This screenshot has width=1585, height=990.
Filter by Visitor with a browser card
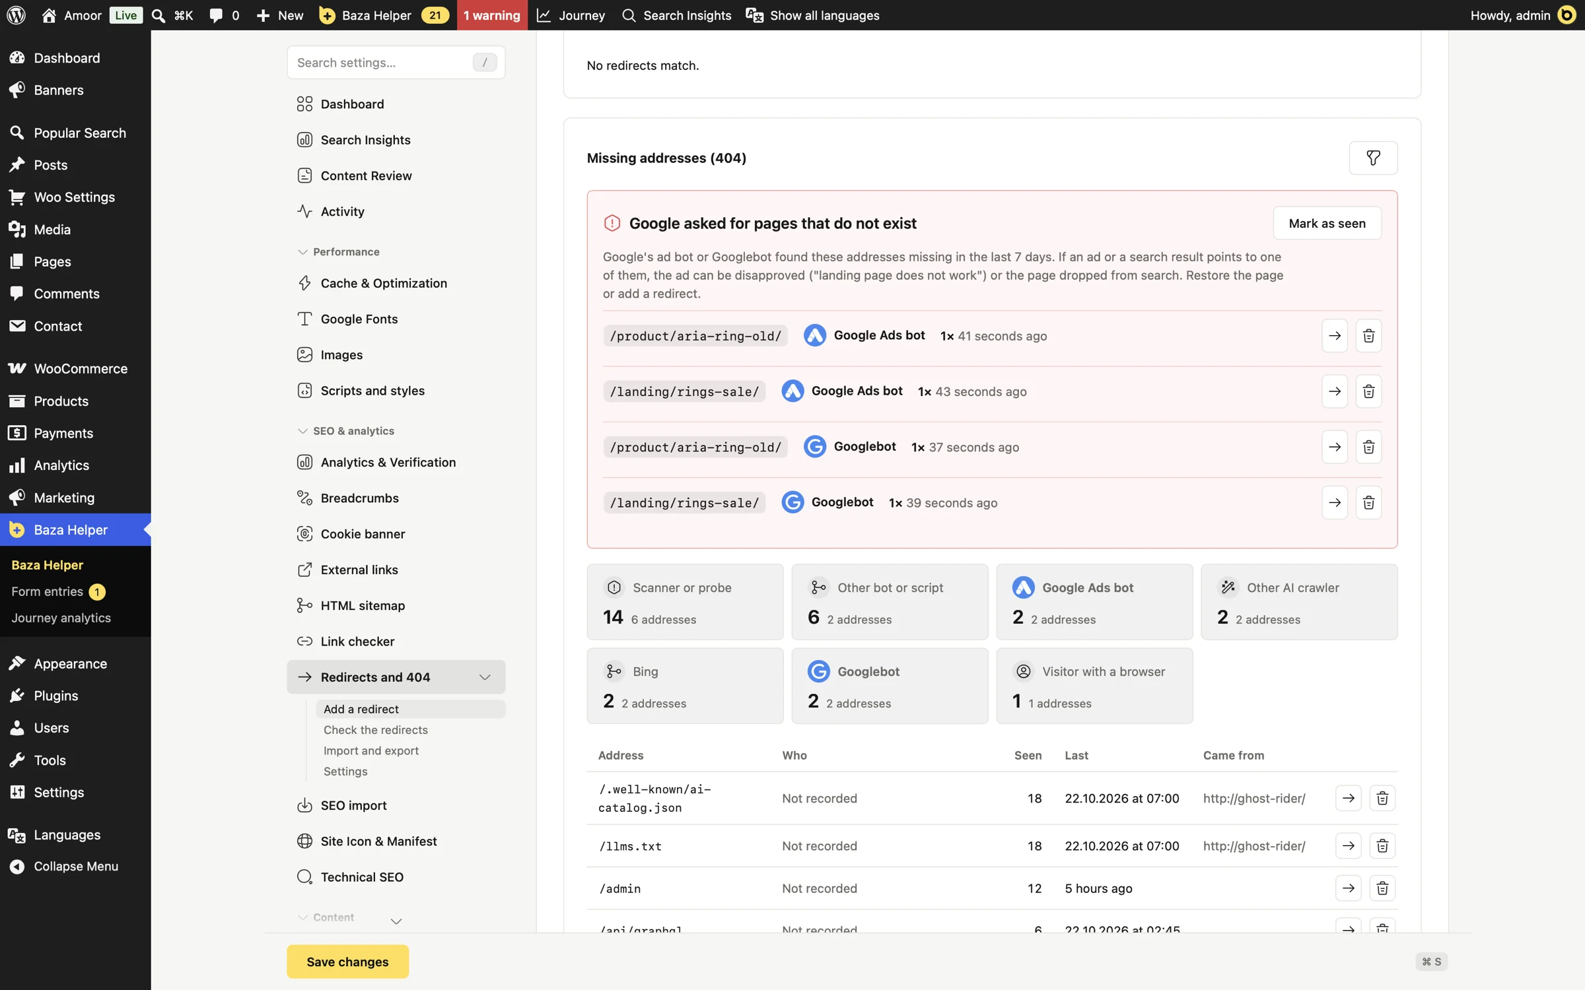tap(1094, 685)
